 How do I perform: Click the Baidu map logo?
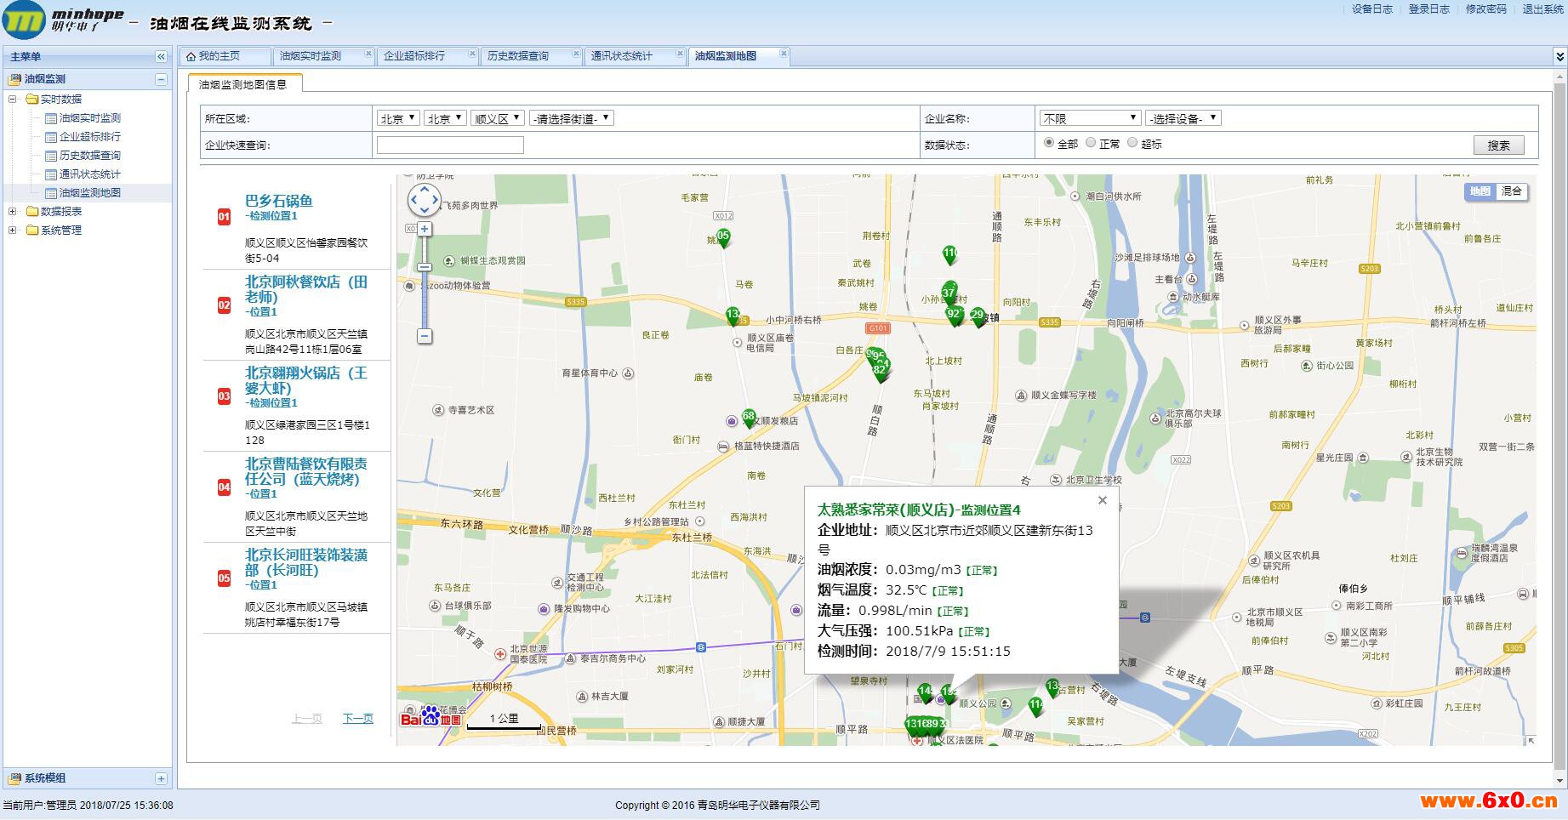click(x=431, y=717)
